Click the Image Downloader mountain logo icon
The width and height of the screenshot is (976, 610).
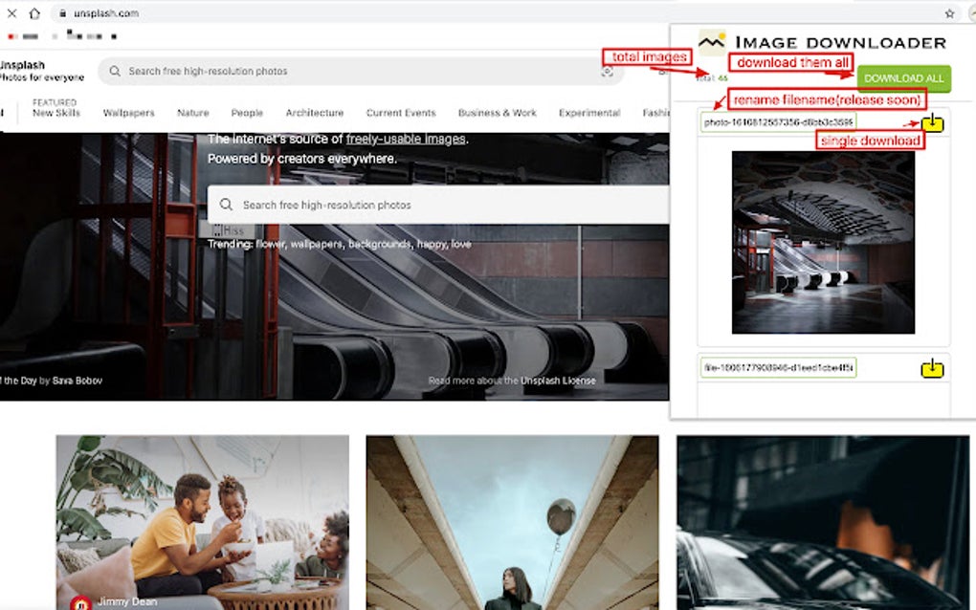pos(712,40)
